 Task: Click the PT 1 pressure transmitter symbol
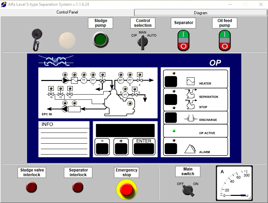93,80
